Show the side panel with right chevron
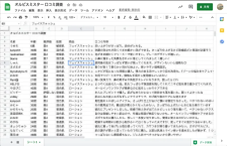227x146 pixels. 222,141
